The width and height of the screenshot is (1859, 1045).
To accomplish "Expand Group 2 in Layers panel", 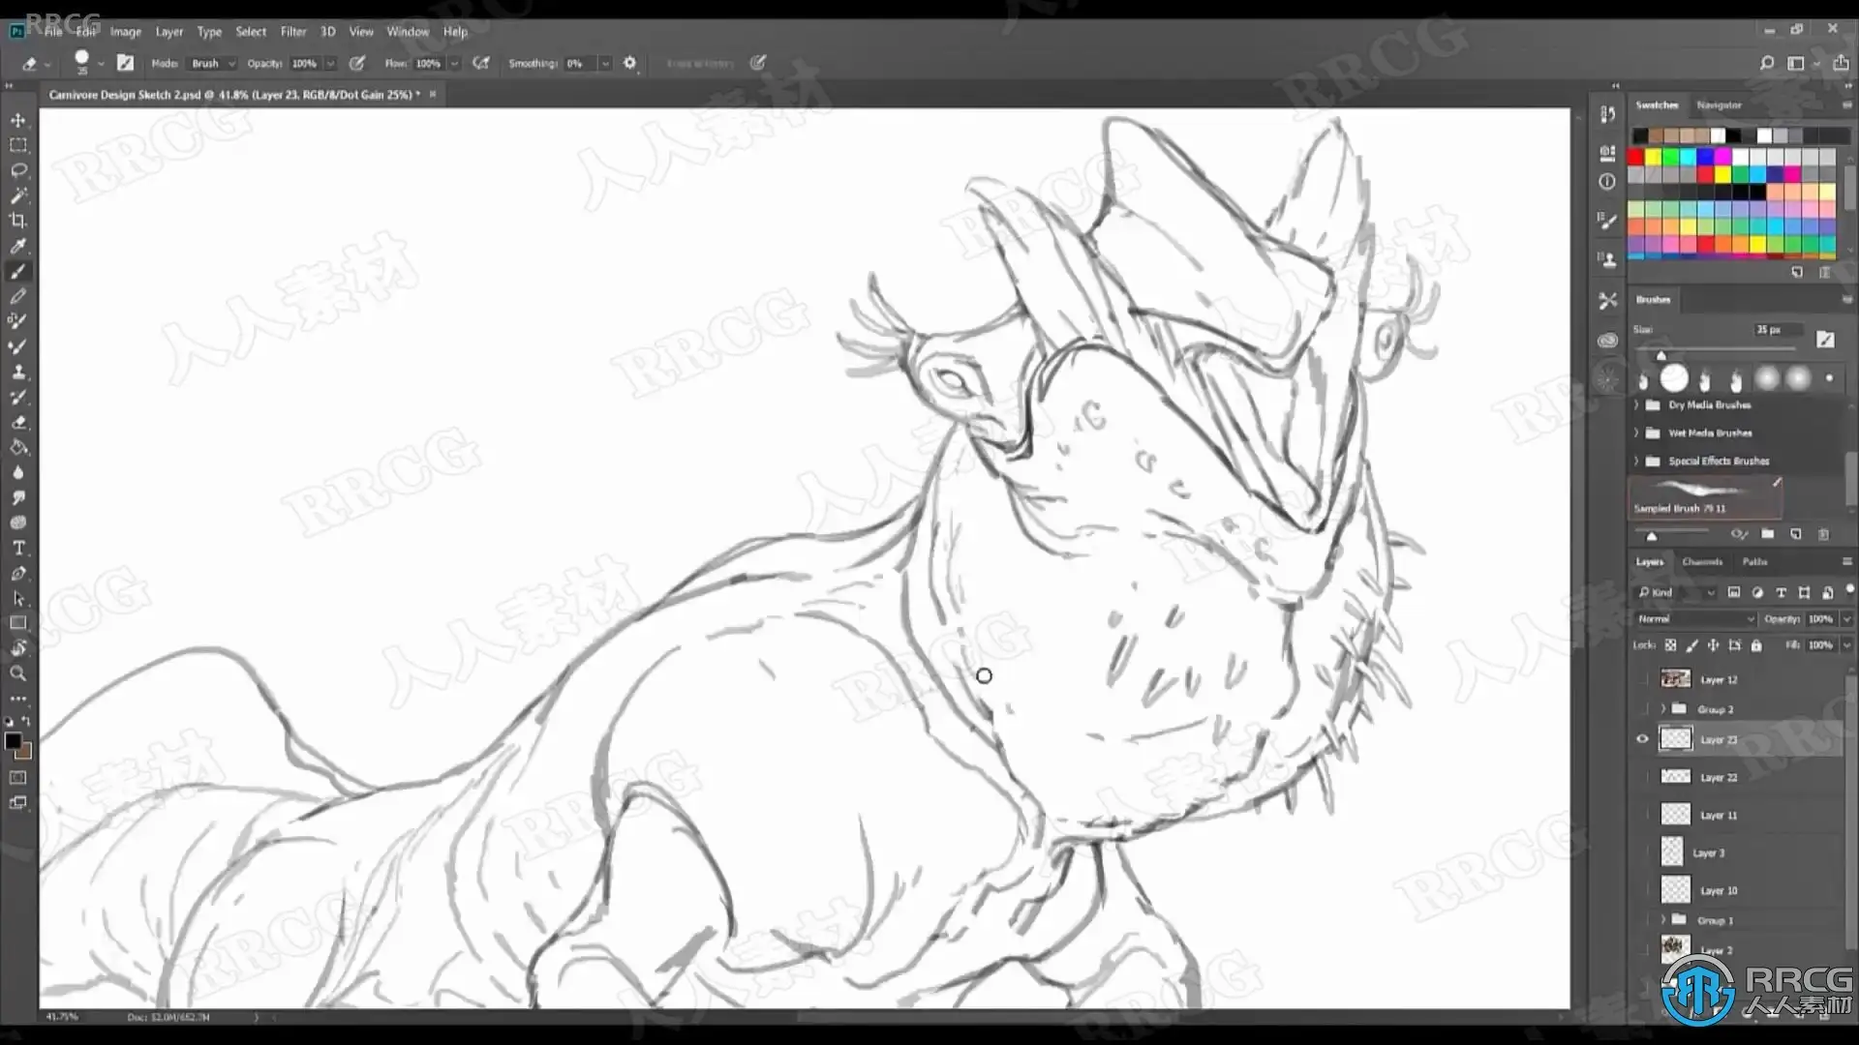I will pos(1663,709).
